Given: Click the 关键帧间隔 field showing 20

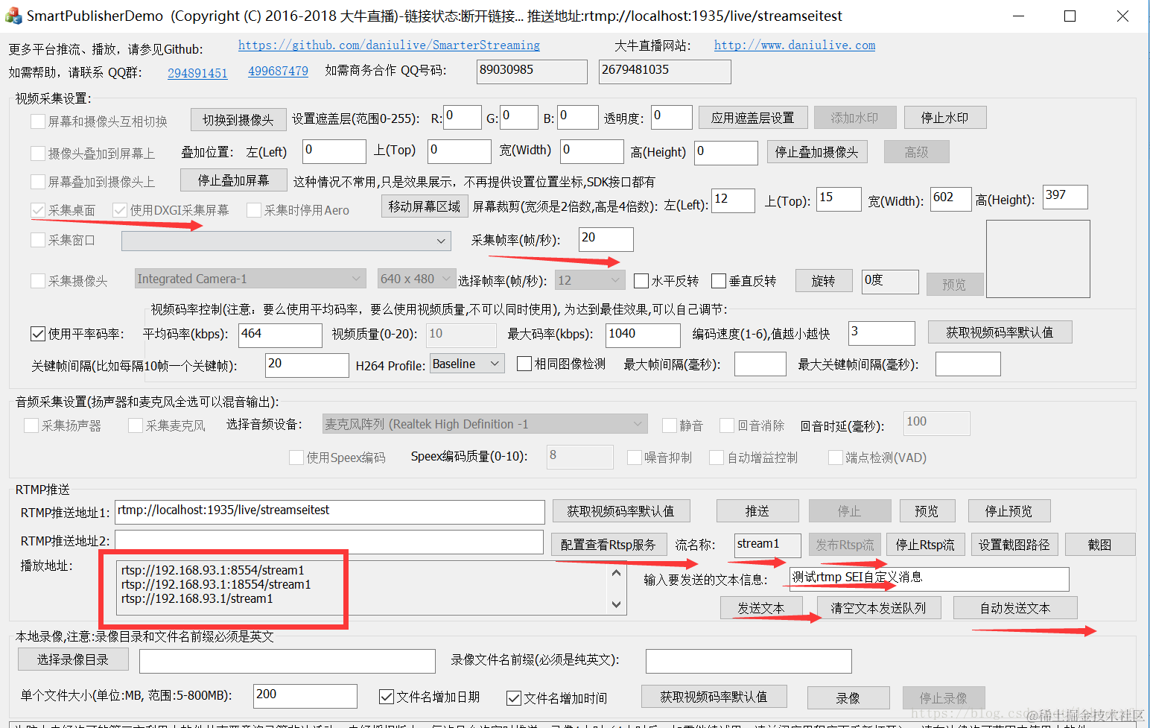Looking at the screenshot, I should 307,365.
